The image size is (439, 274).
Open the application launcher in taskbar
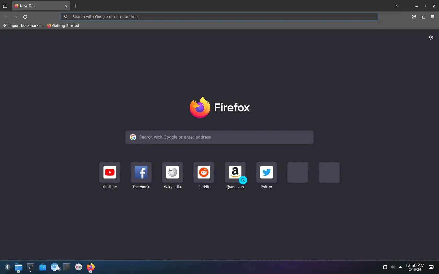(x=8, y=267)
